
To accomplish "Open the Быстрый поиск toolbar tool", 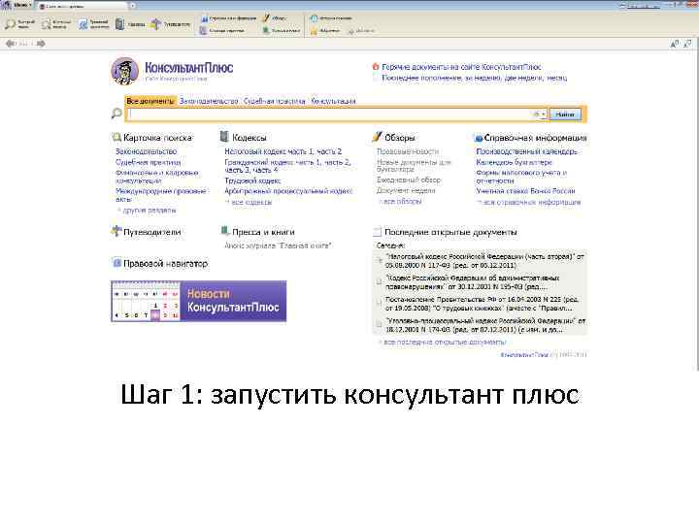I will pos(19,24).
